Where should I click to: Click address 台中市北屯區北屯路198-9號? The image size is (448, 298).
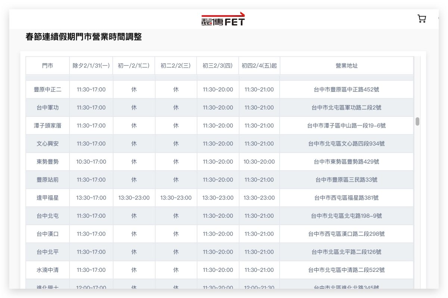(346, 215)
